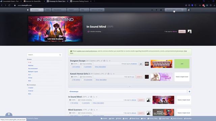Show description for Dungeon Escape
This screenshot has width=216, height=121.
pyautogui.click(x=100, y=67)
